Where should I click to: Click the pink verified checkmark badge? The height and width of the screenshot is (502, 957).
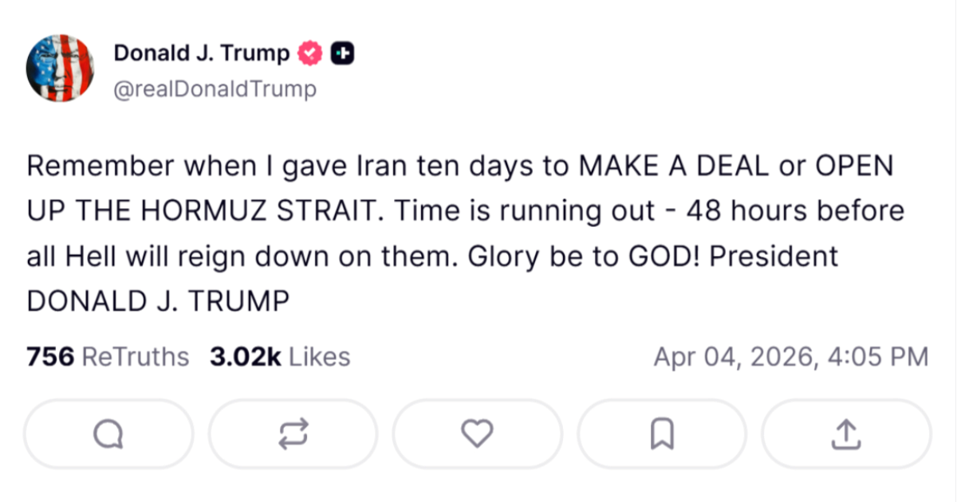309,53
